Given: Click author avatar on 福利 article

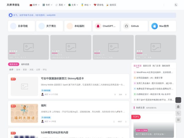Looking at the screenshot, I should (x=43, y=121).
